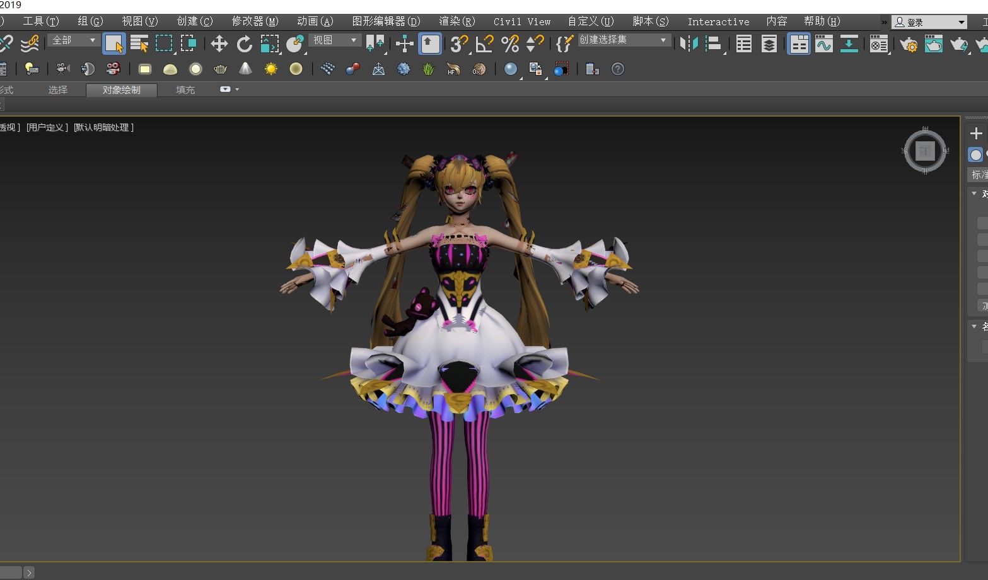Click the Mirror tool icon

click(x=689, y=43)
